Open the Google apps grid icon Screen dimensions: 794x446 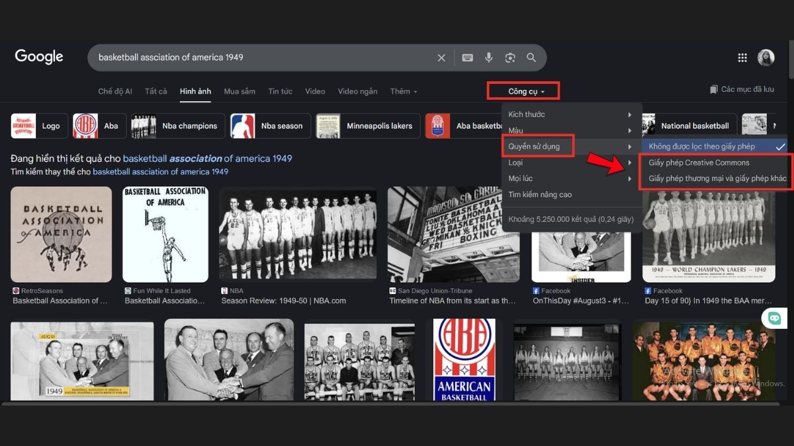[x=742, y=57]
